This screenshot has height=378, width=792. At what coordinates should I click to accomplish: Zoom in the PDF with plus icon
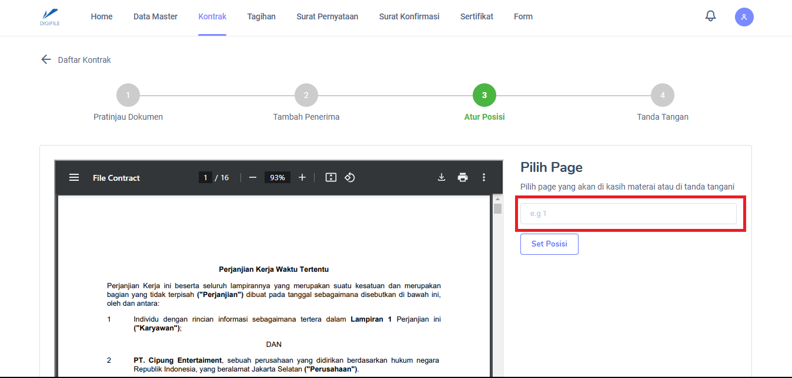(x=302, y=177)
